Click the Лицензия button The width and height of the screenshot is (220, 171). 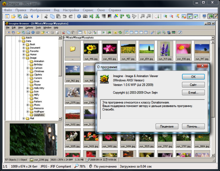tap(167, 126)
